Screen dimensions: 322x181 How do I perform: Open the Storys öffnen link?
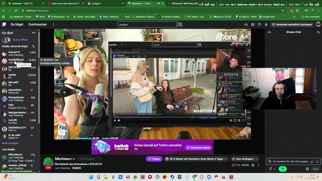tap(20, 40)
